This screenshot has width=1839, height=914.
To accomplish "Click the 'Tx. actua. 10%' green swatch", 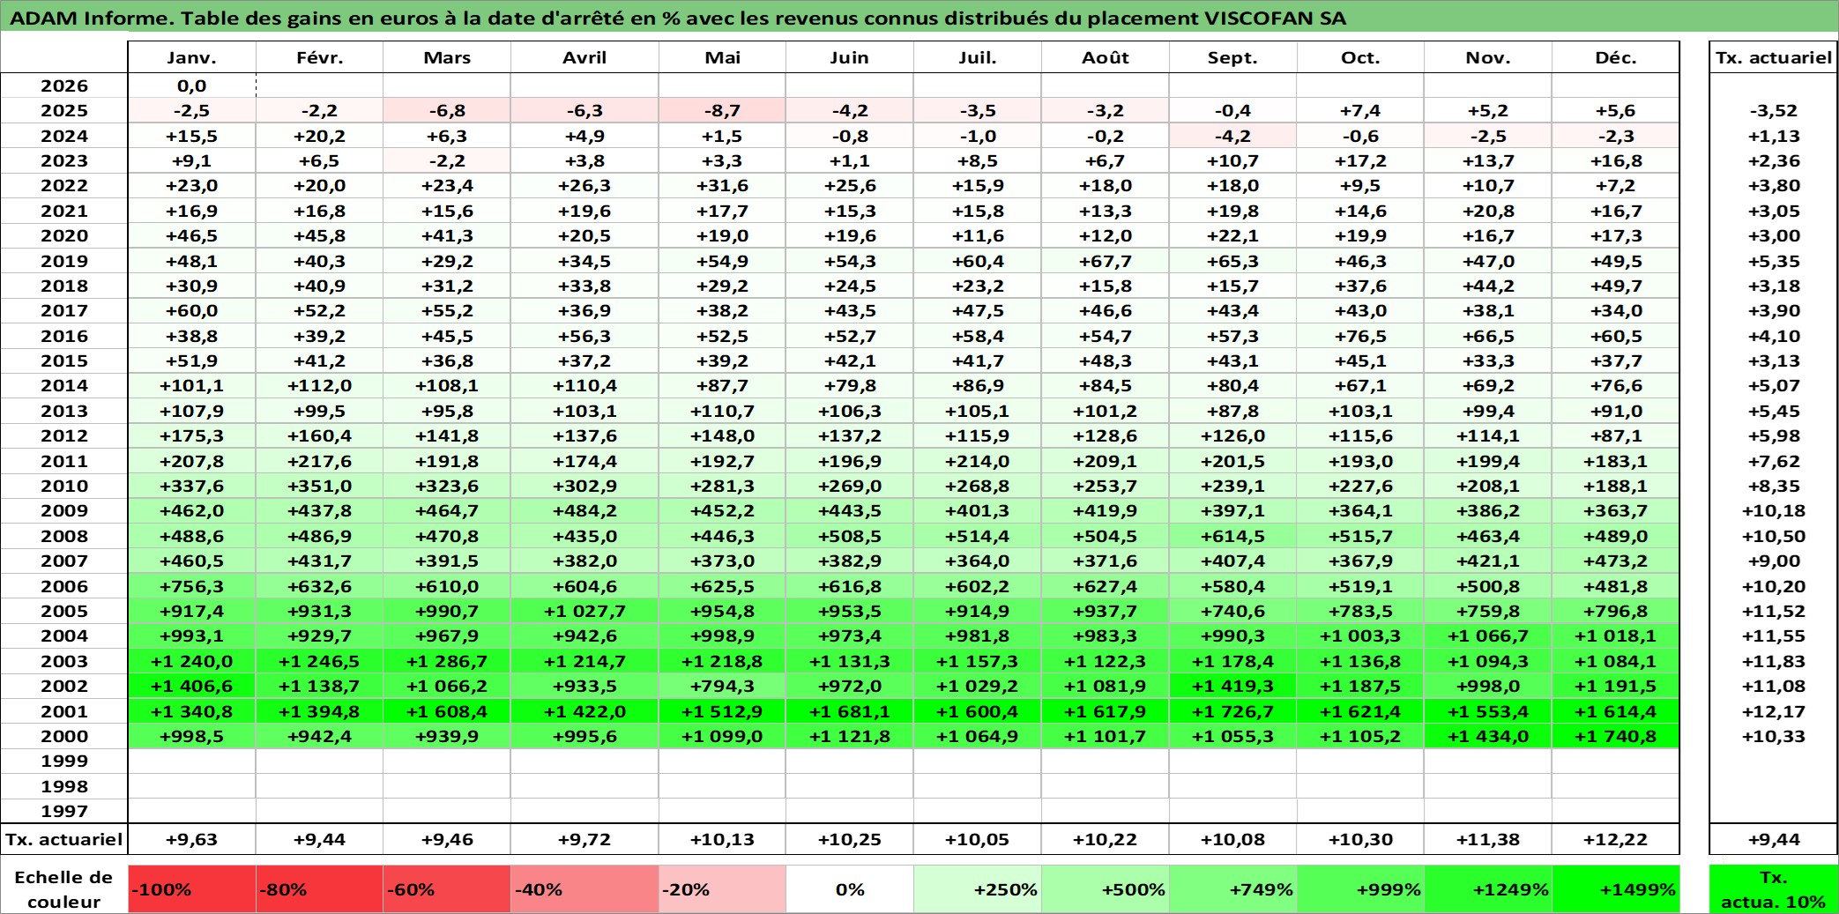I will pyautogui.click(x=1773, y=889).
